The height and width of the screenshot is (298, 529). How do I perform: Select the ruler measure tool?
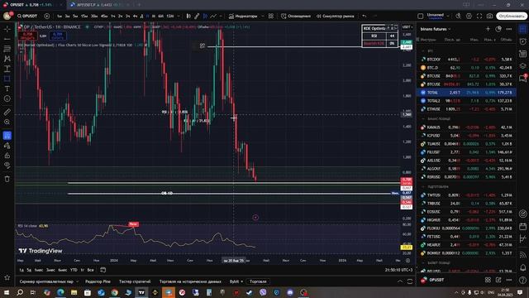tap(7, 112)
